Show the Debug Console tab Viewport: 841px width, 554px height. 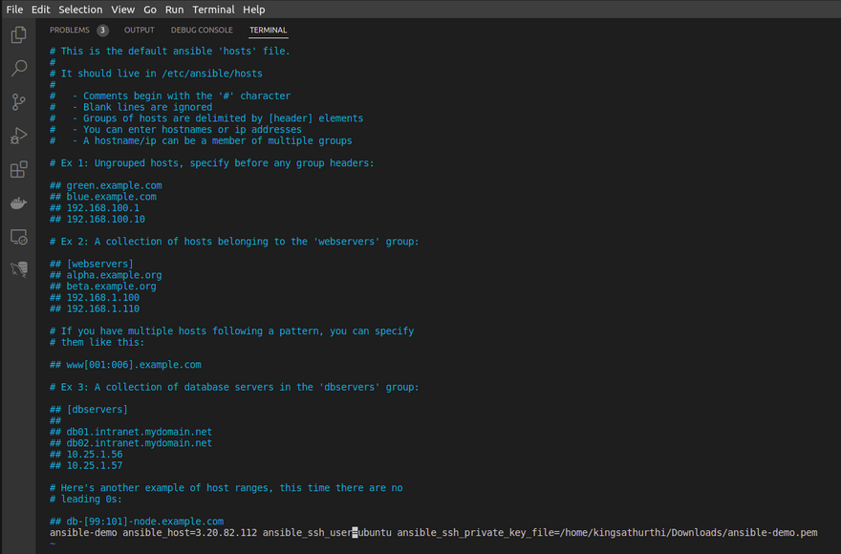click(202, 31)
